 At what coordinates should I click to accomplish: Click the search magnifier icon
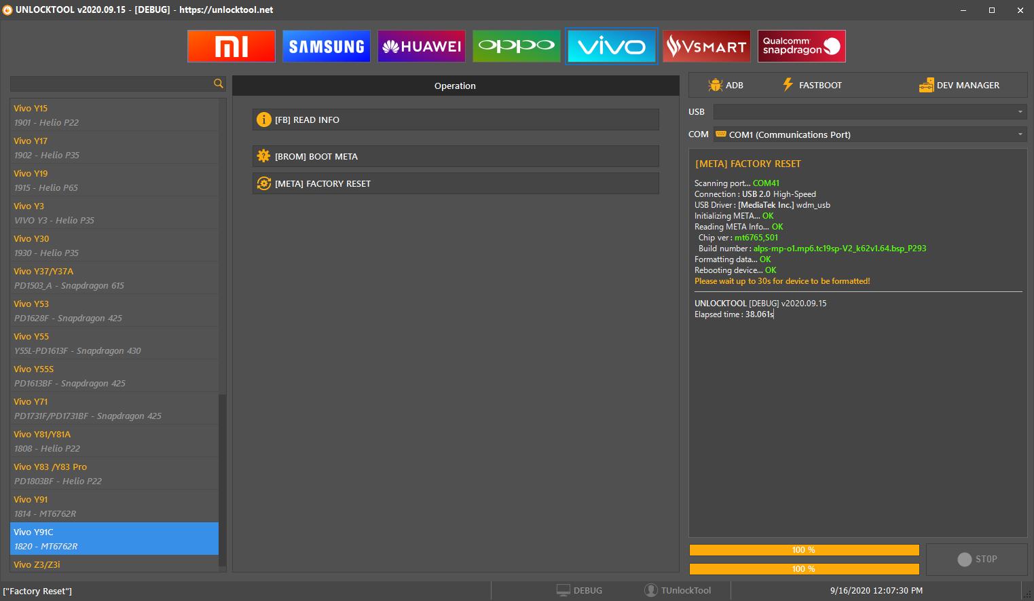click(219, 84)
